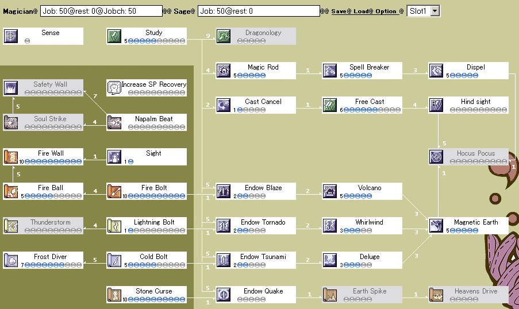Choose the Stone Curse skill icon
The height and width of the screenshot is (309, 519).
114,295
